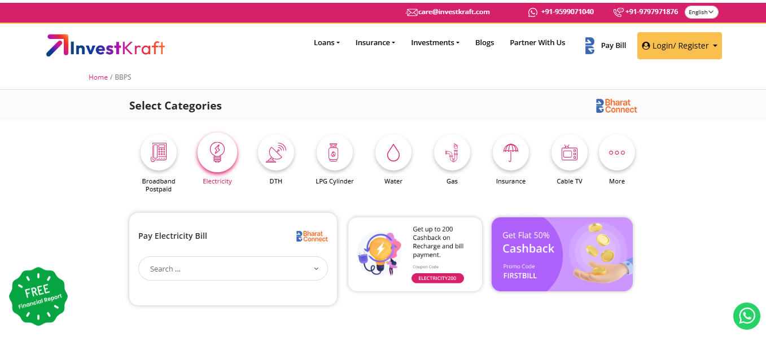Choose the DTH satellite dish icon
Image resolution: width=766 pixels, height=337 pixels.
coord(276,152)
